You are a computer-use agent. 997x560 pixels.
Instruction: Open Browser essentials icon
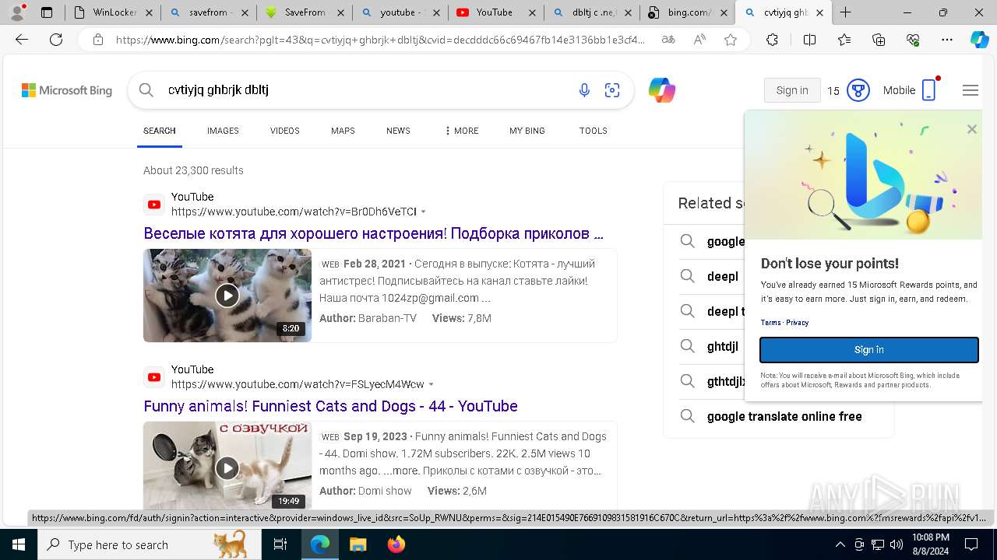(913, 40)
